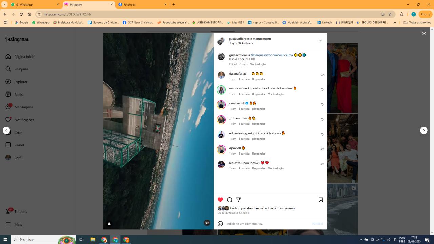
Task: Reply to daianafarias__ comment
Action: tap(259, 79)
